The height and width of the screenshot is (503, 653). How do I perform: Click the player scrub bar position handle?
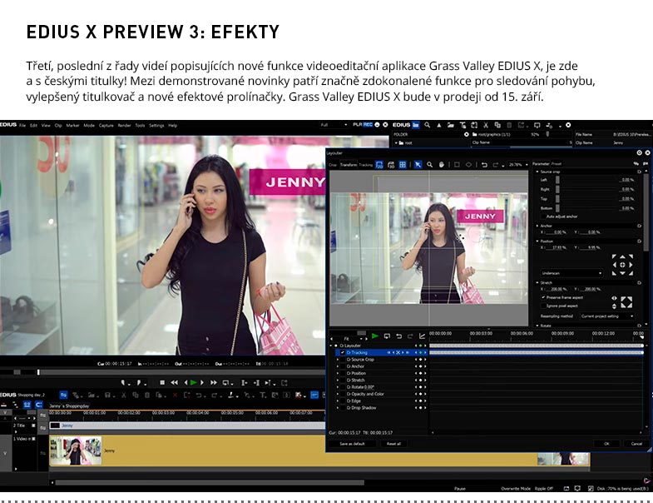(x=38, y=372)
